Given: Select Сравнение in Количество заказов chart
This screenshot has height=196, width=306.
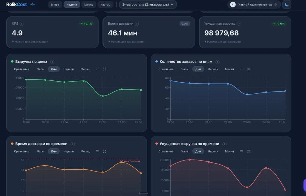Looking at the screenshot, I should pos(166,69).
